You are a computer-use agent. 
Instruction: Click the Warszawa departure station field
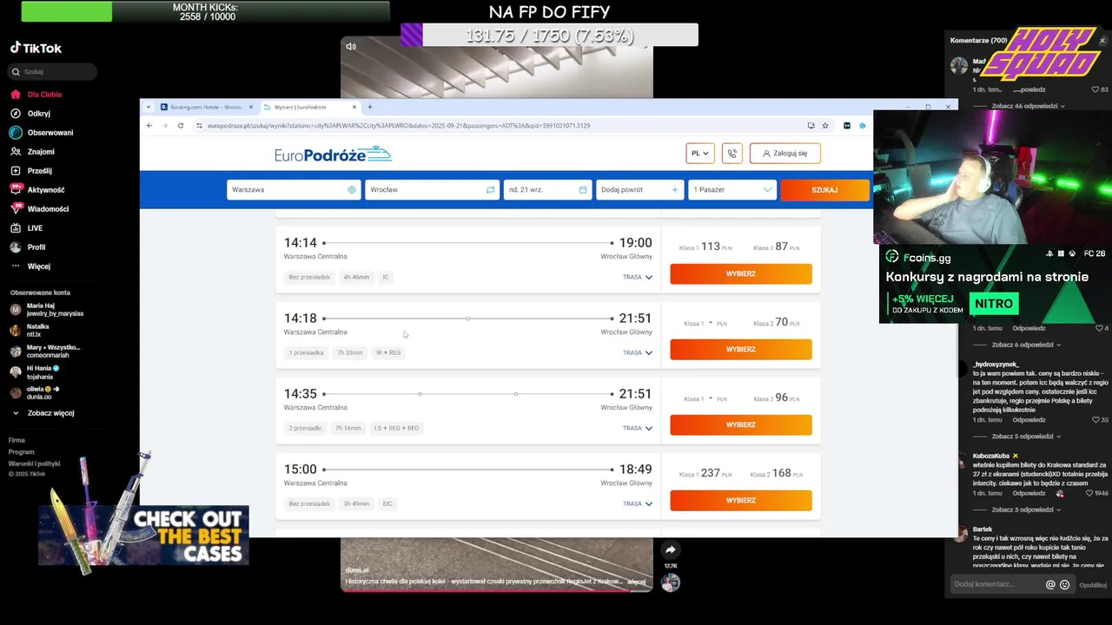click(x=294, y=189)
